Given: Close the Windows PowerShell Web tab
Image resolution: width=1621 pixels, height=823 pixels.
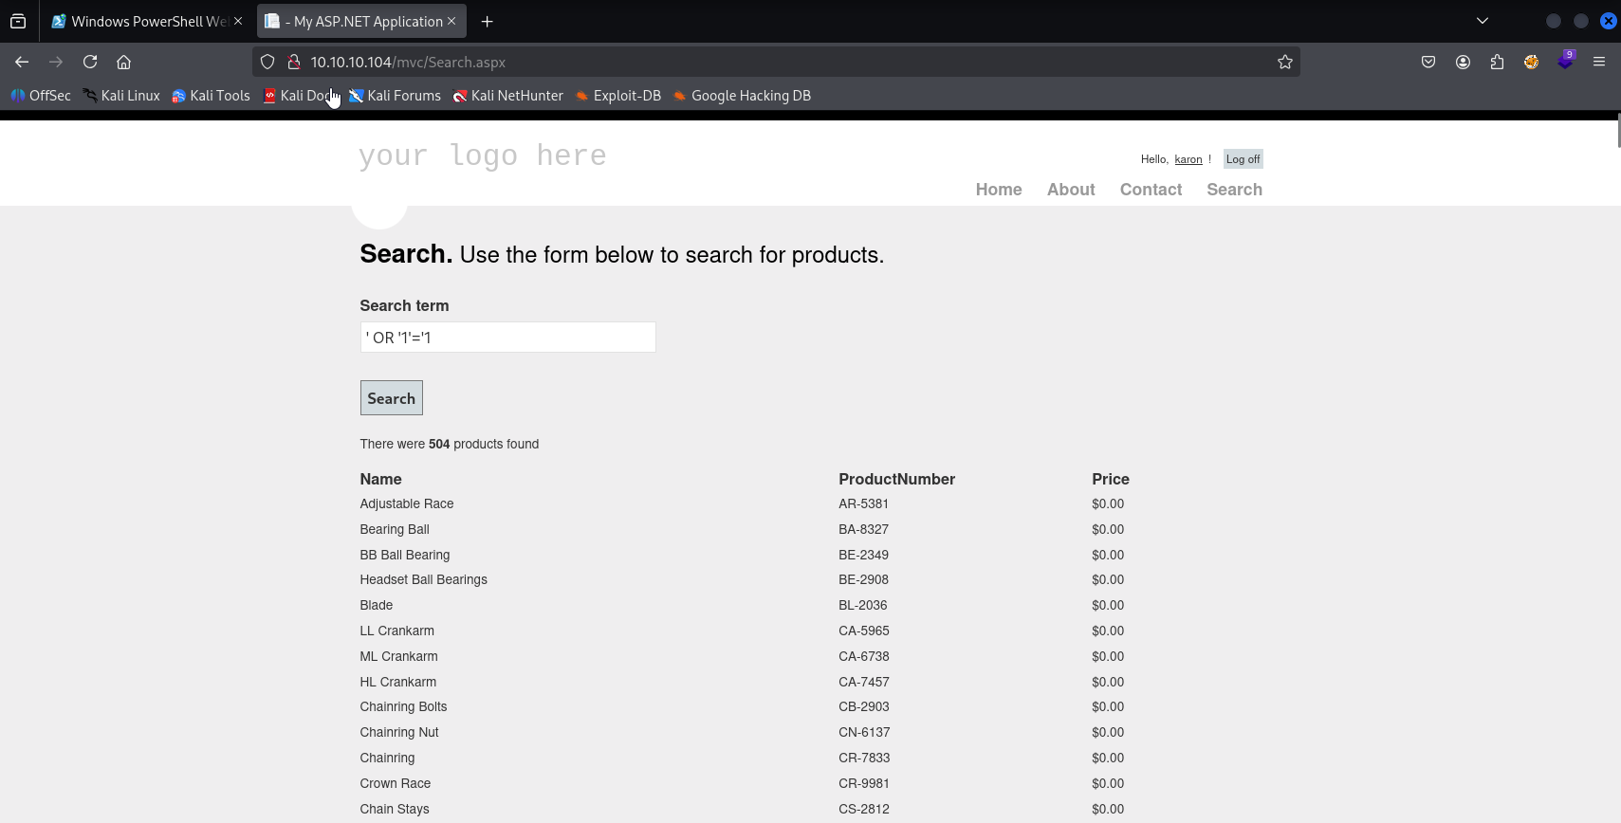Looking at the screenshot, I should click(x=238, y=21).
